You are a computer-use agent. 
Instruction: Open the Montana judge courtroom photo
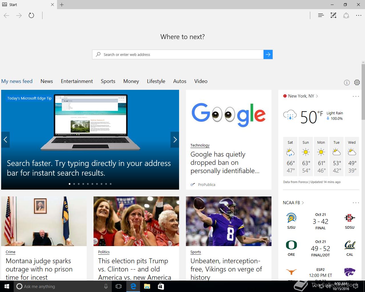tap(44, 221)
